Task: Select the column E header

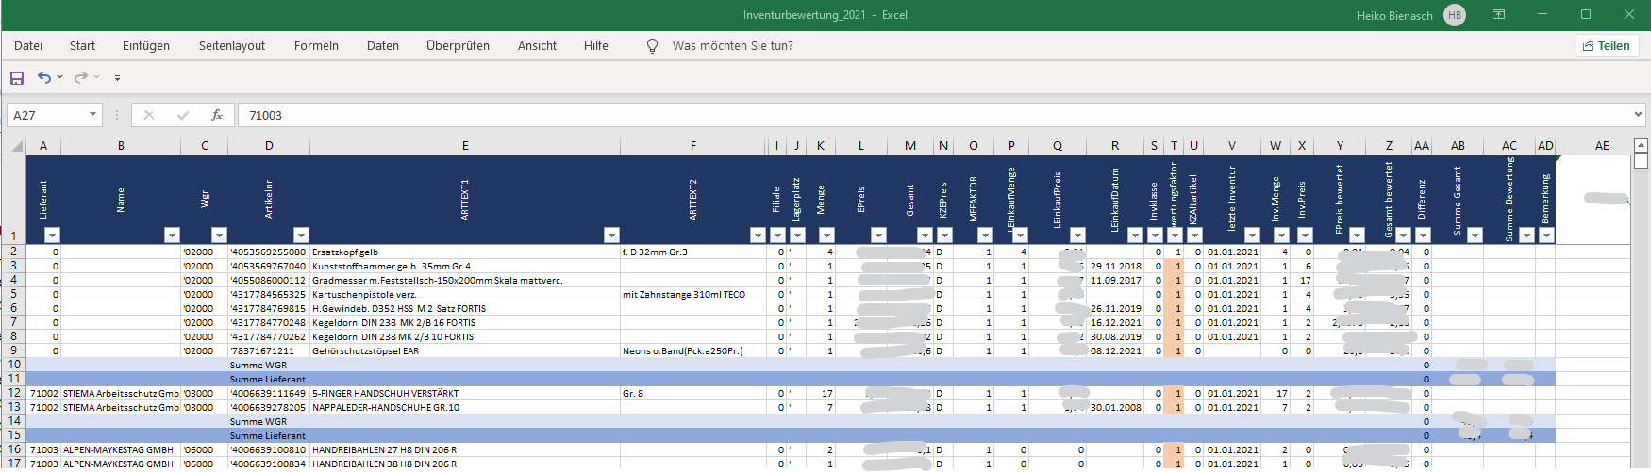Action: pos(465,146)
